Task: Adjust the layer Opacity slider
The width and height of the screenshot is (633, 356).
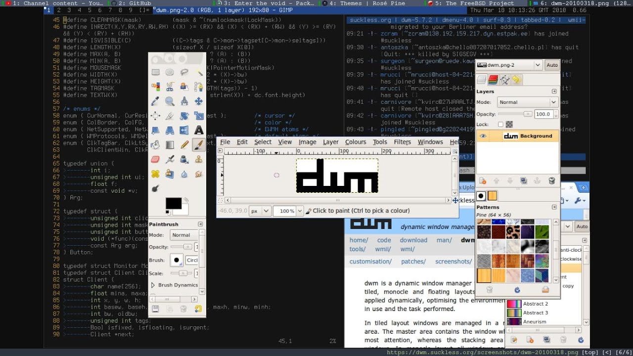Action: pyautogui.click(x=514, y=114)
